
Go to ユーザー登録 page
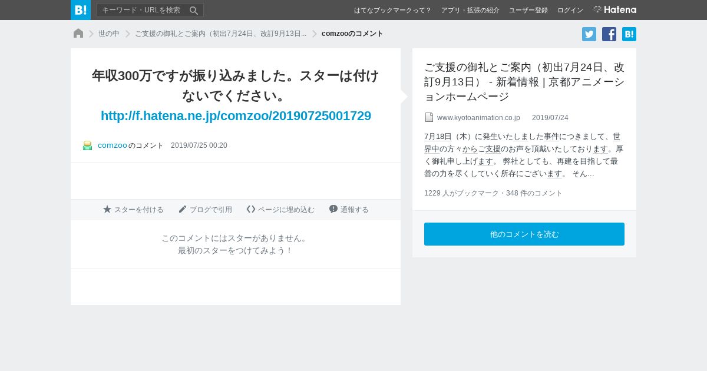tap(528, 10)
